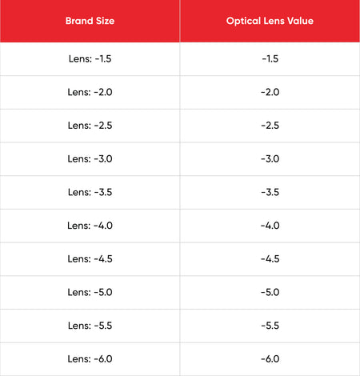Select the Lens: -4.0 brand size cell
Image resolution: width=360 pixels, height=376 pixels.
pos(90,226)
